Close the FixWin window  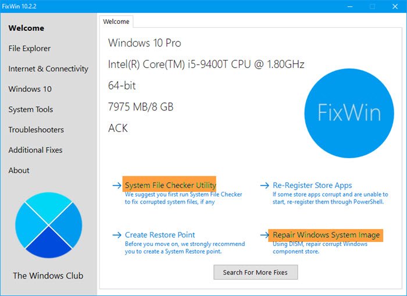pyautogui.click(x=395, y=6)
